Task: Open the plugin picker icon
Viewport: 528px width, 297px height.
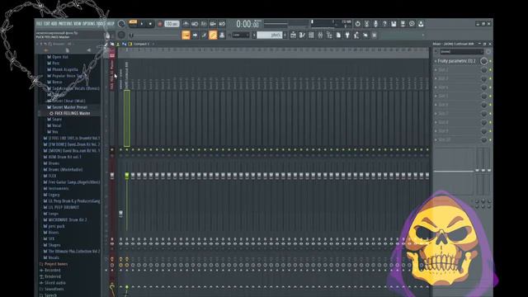Action: coord(347,35)
